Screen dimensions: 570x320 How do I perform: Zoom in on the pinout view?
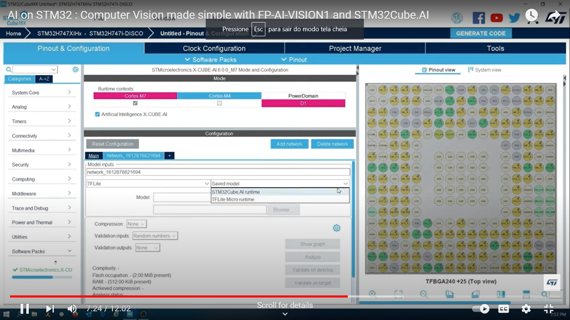(x=373, y=294)
